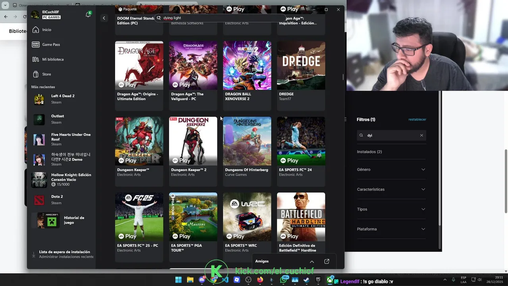508x286 pixels.
Task: Click the 'Team17' publisher text
Action: pyautogui.click(x=285, y=99)
